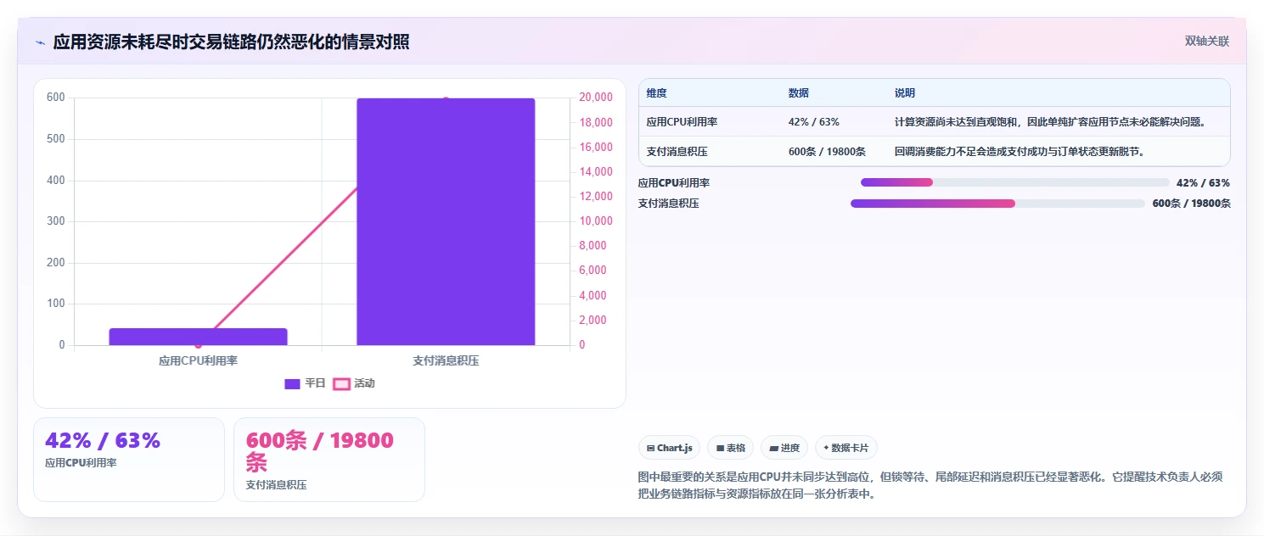The image size is (1264, 536).
Task: Click the 42% / 63% data card
Action: pyautogui.click(x=129, y=459)
